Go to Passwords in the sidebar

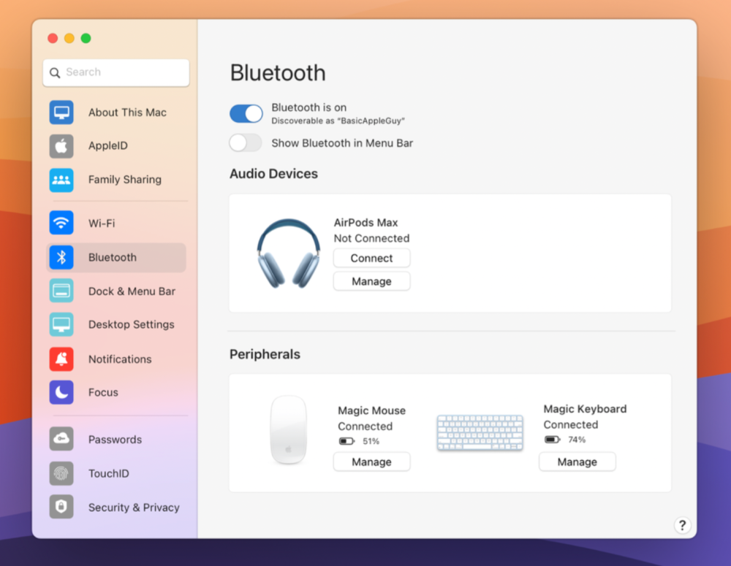[x=115, y=440]
